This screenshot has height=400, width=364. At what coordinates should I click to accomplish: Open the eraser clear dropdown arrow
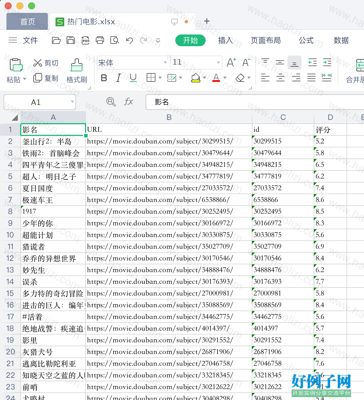[249, 78]
